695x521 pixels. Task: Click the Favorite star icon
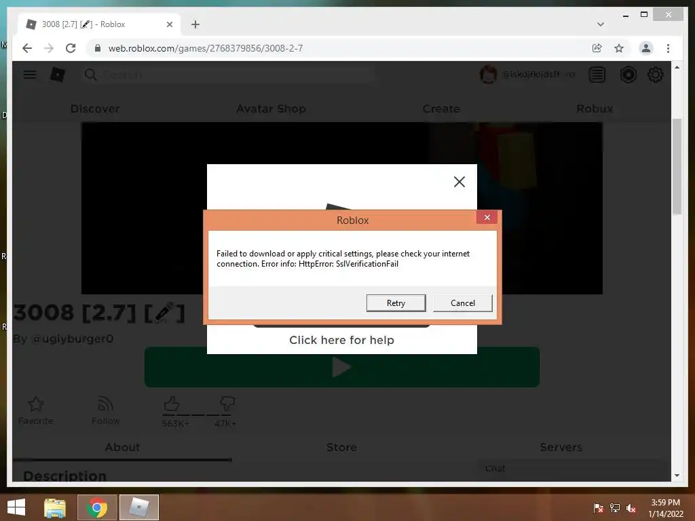36,404
